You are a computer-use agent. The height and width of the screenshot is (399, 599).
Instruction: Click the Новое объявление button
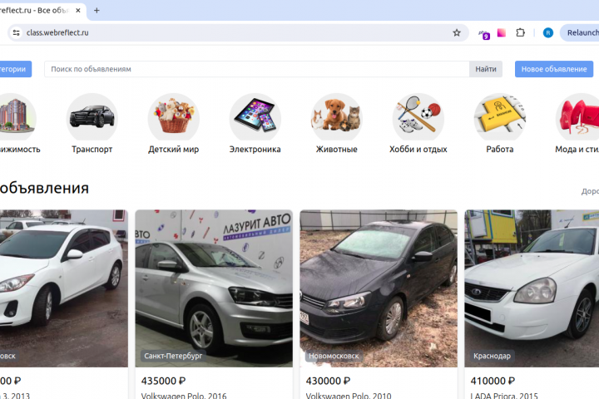pyautogui.click(x=554, y=69)
